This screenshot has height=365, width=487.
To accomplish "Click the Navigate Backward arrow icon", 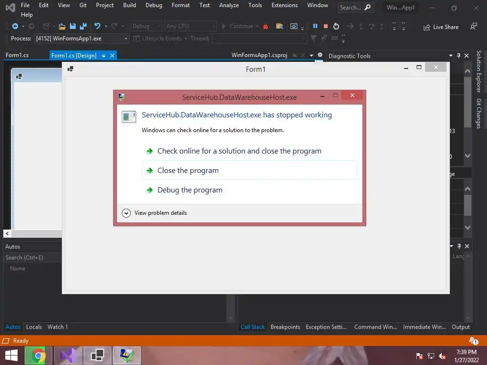I will (x=15, y=27).
